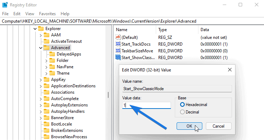Viewport: 264px width, 140px height.
Task: Select the Decimal base radio button
Action: (182, 112)
